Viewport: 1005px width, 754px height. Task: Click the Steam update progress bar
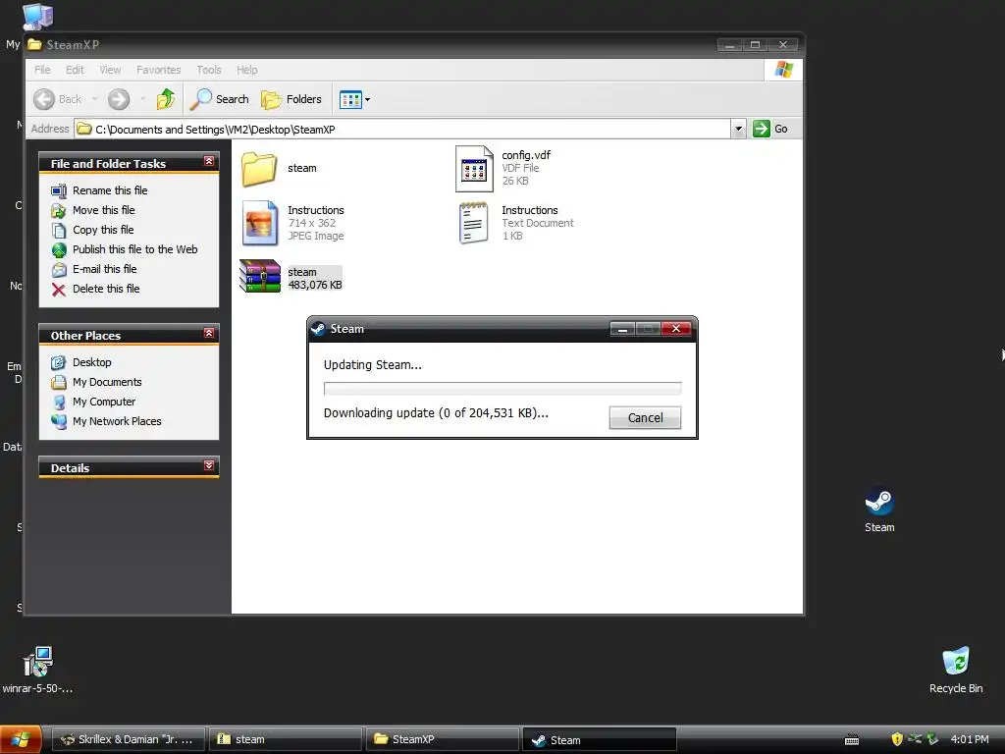[502, 389]
